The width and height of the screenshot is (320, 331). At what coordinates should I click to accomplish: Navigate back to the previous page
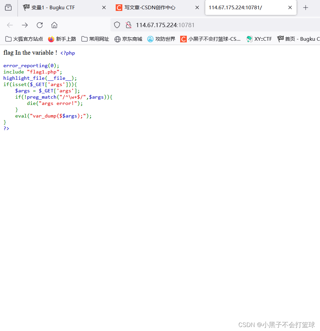click(10, 25)
